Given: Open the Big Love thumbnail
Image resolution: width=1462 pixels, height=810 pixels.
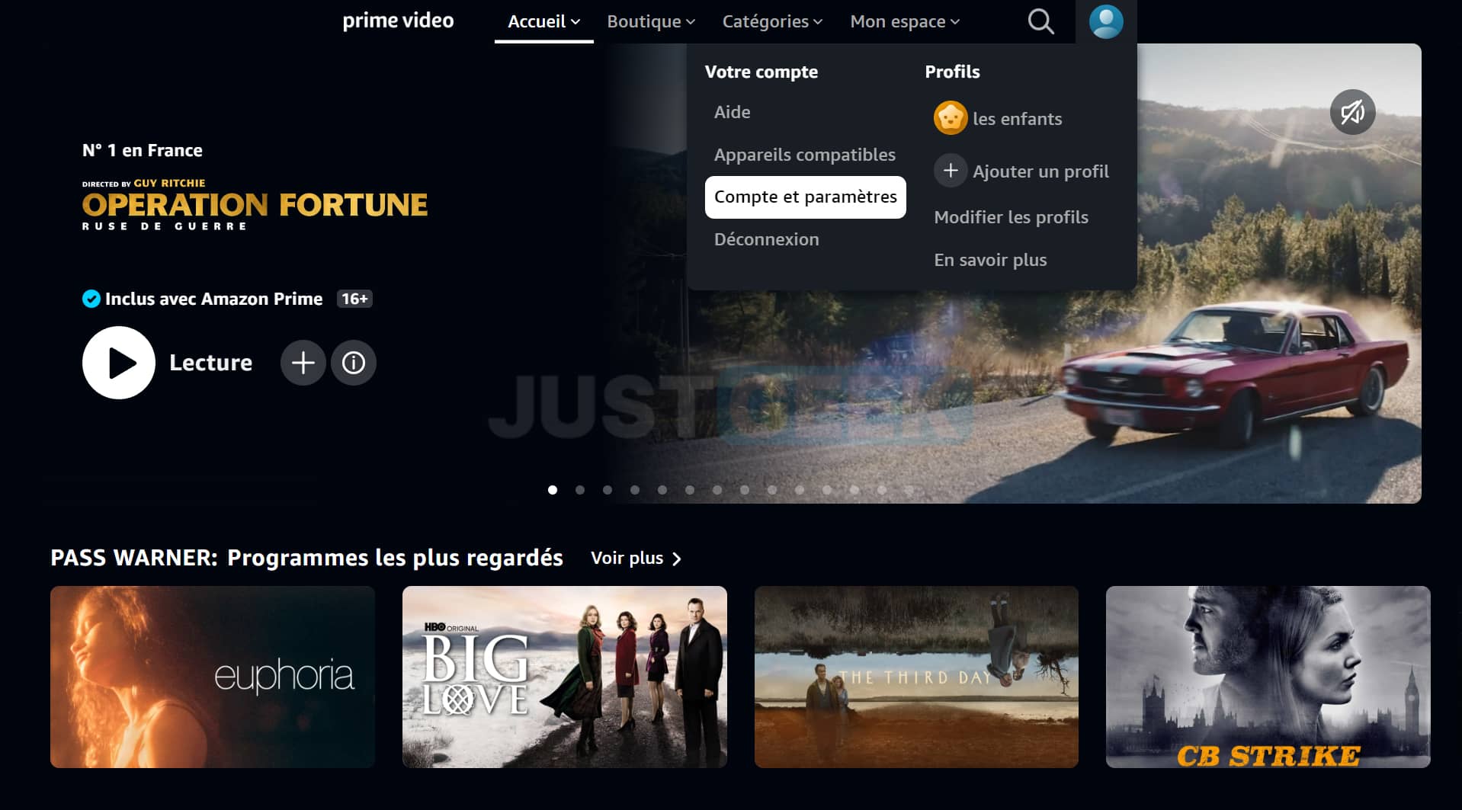Looking at the screenshot, I should (x=565, y=677).
